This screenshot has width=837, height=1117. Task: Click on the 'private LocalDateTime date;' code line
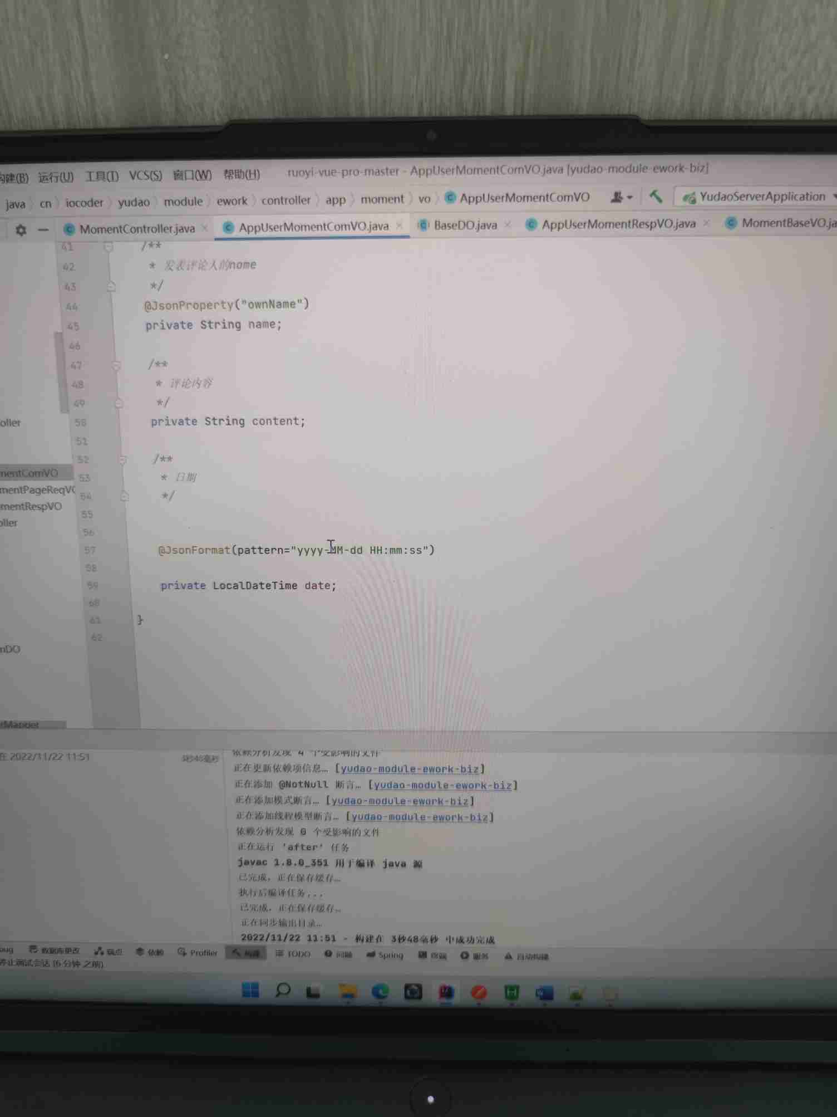pyautogui.click(x=248, y=586)
